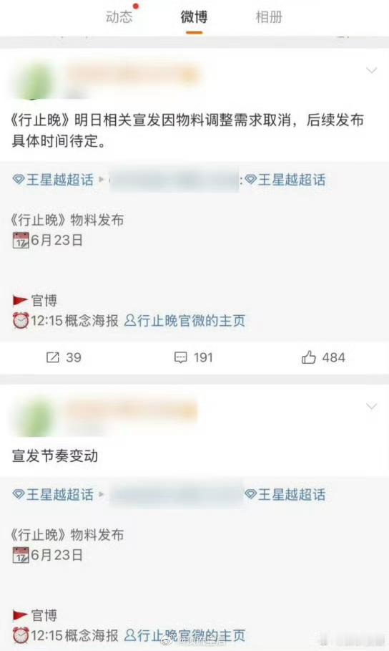This screenshot has height=651, width=389.
Task: Open the 相册 tab
Action: pos(269,17)
